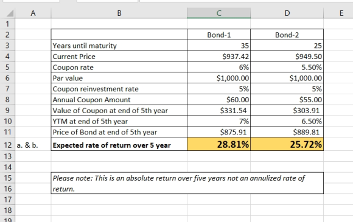Select column C header
Image resolution: width=353 pixels, height=222 pixels.
pyautogui.click(x=218, y=13)
